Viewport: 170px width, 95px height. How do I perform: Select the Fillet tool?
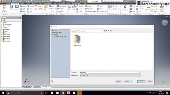[74, 8]
